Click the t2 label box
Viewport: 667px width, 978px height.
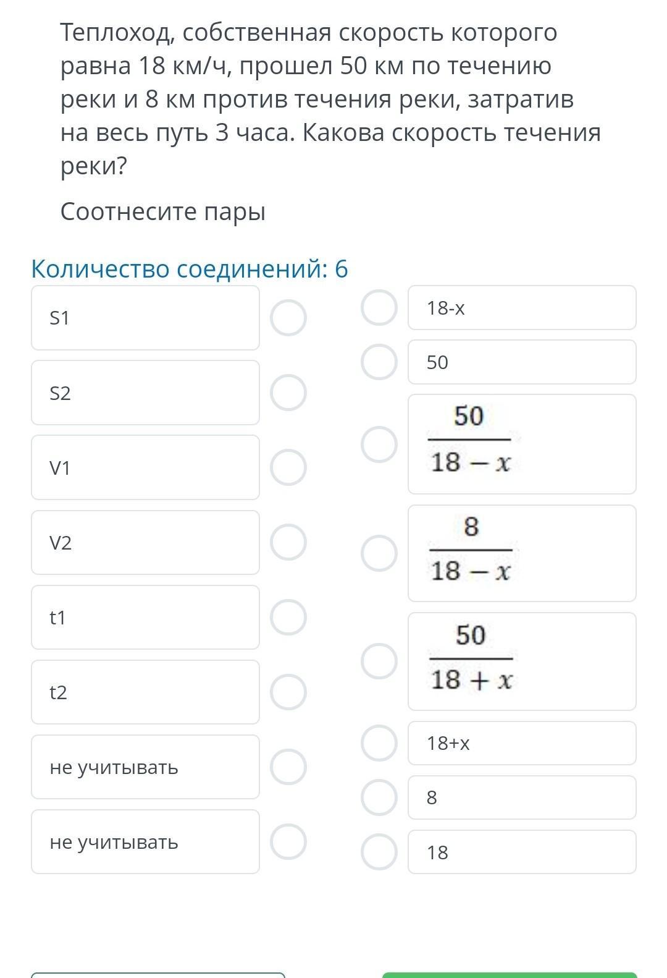tap(145, 692)
